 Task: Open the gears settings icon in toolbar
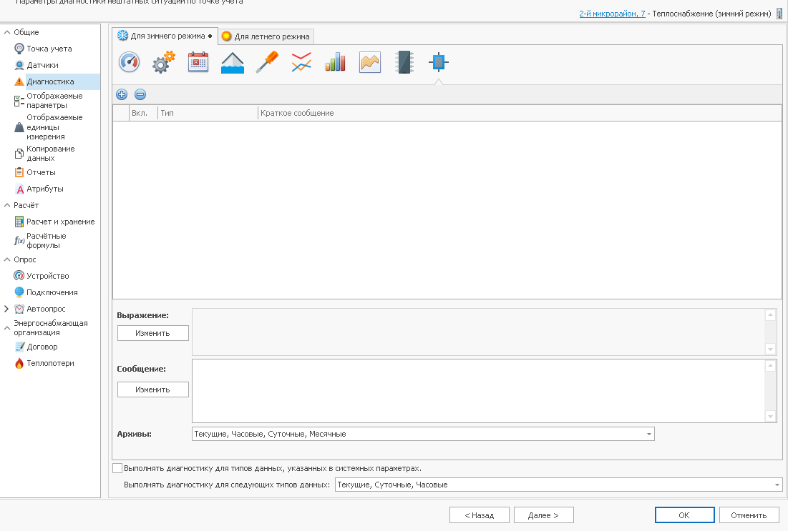pyautogui.click(x=164, y=62)
